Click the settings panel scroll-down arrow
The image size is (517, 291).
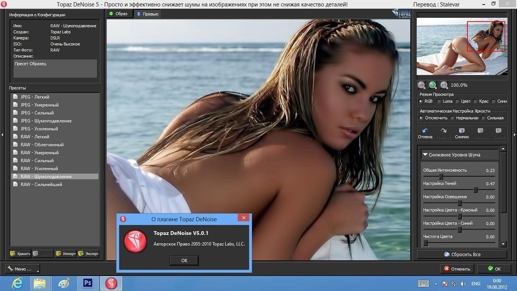(x=503, y=244)
